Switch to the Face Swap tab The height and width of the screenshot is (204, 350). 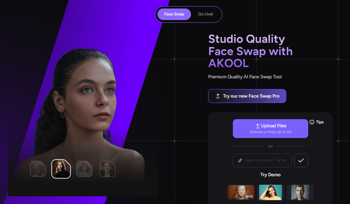174,14
